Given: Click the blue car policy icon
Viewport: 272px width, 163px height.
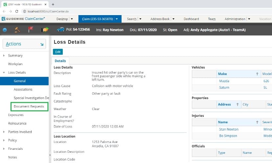Looking at the screenshot, I should click(61, 30).
